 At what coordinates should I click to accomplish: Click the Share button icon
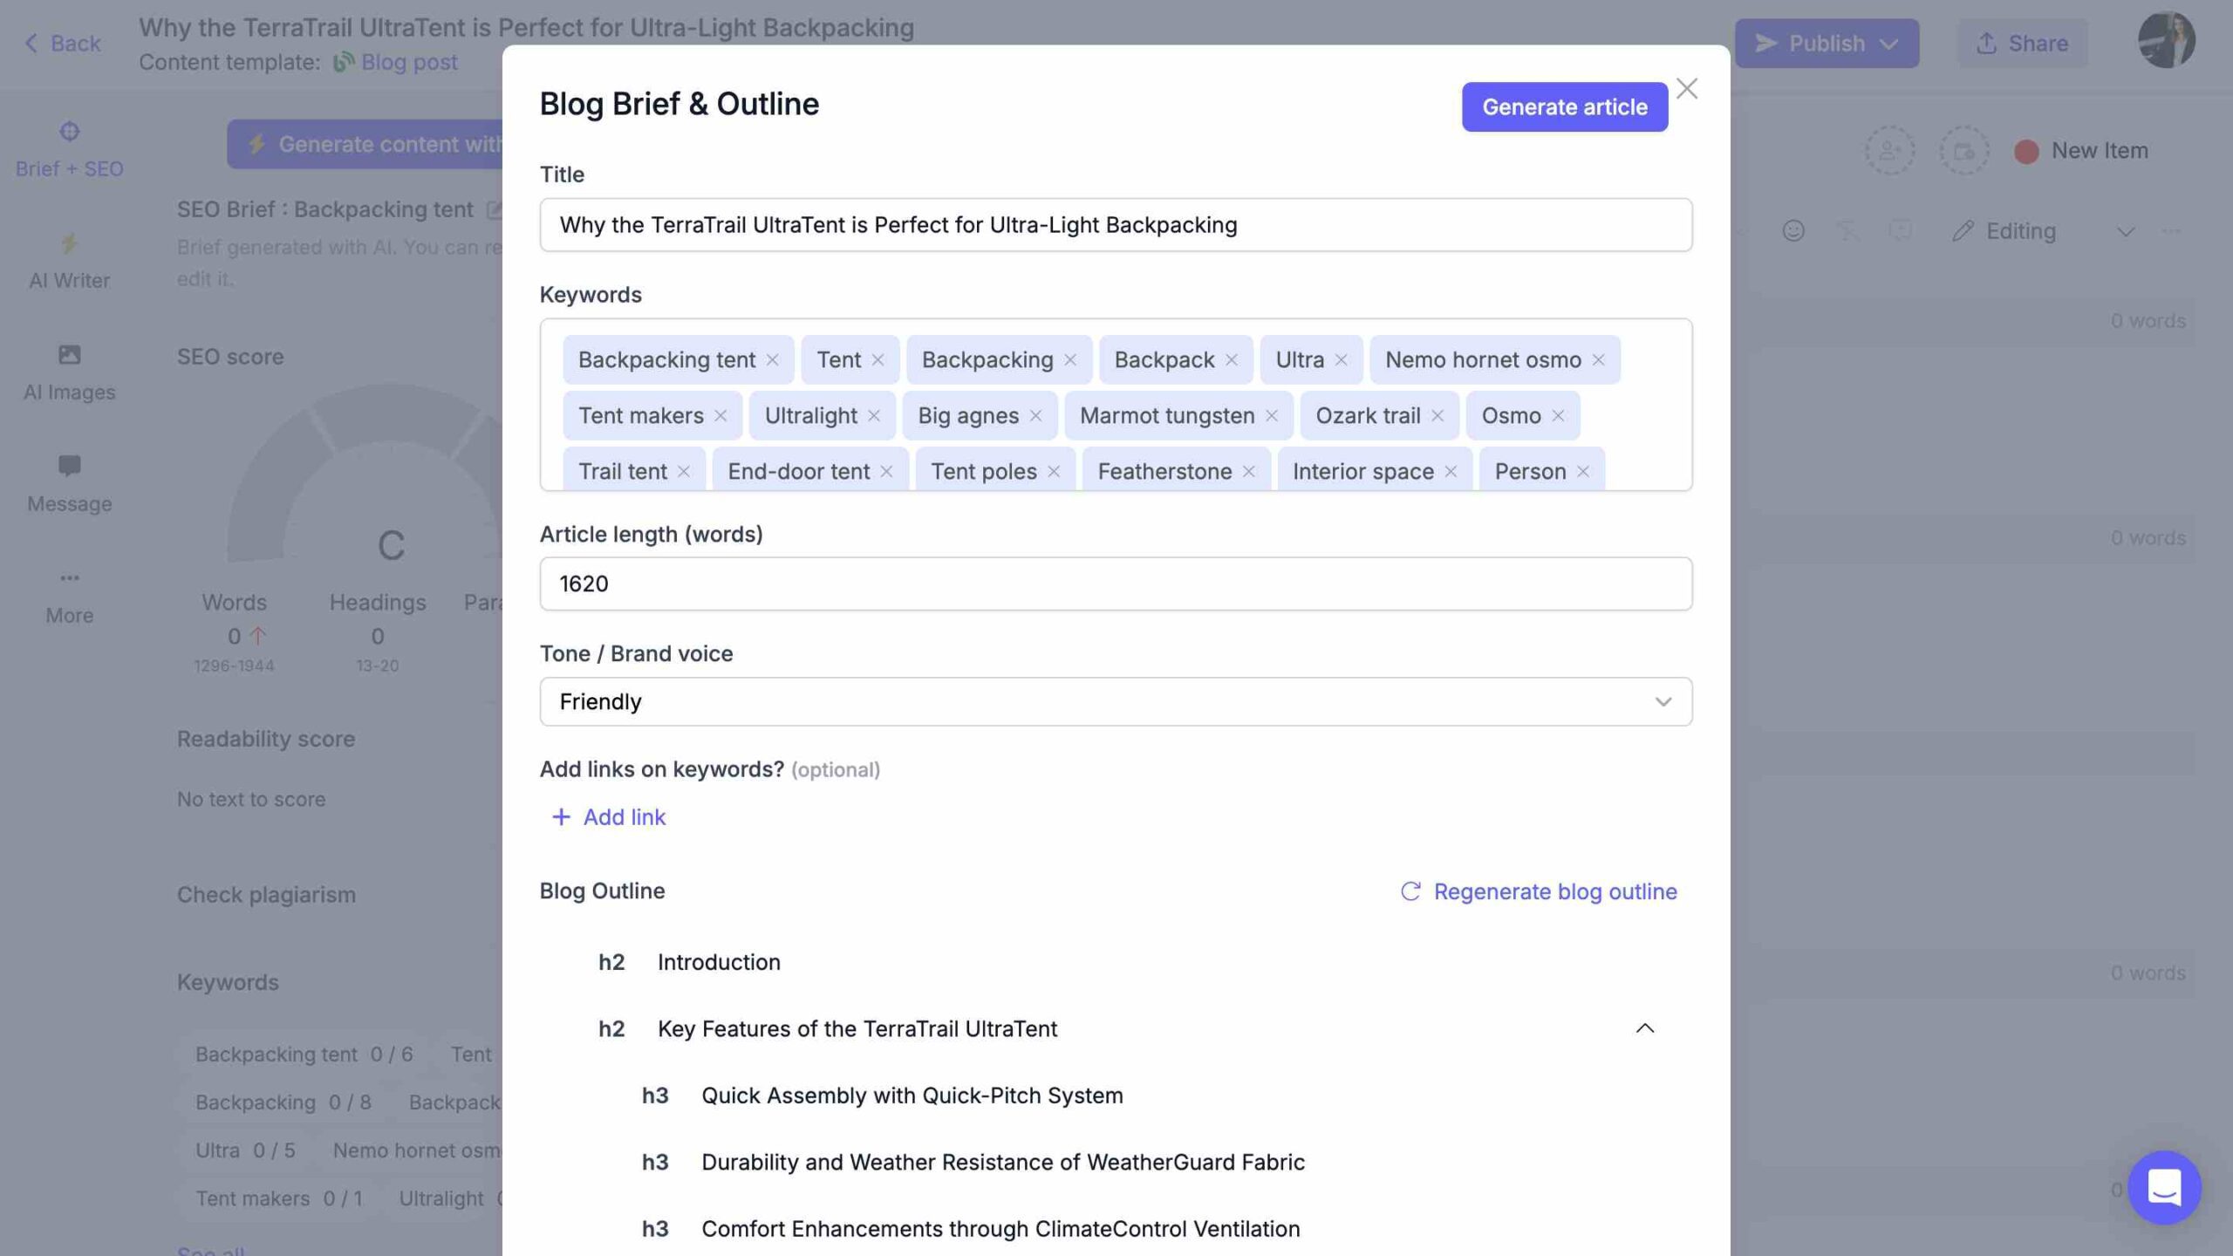1988,43
